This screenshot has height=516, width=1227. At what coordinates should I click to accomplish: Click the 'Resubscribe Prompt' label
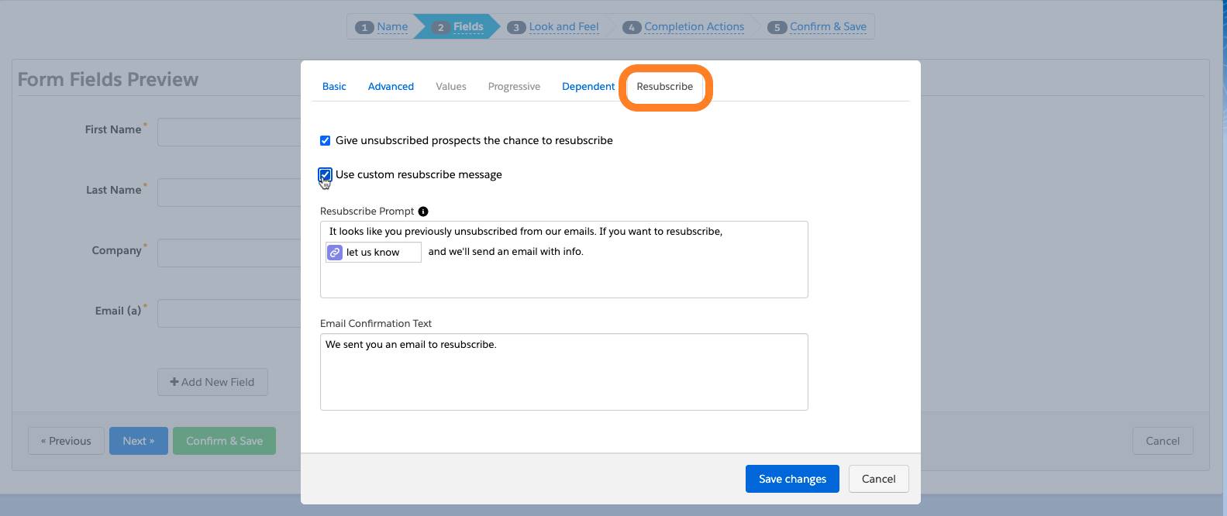pyautogui.click(x=367, y=212)
